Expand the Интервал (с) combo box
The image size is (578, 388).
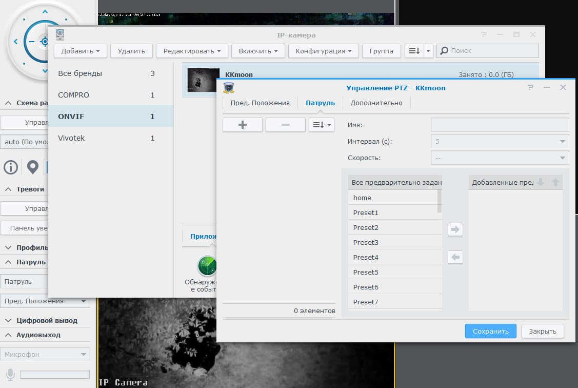500,141
